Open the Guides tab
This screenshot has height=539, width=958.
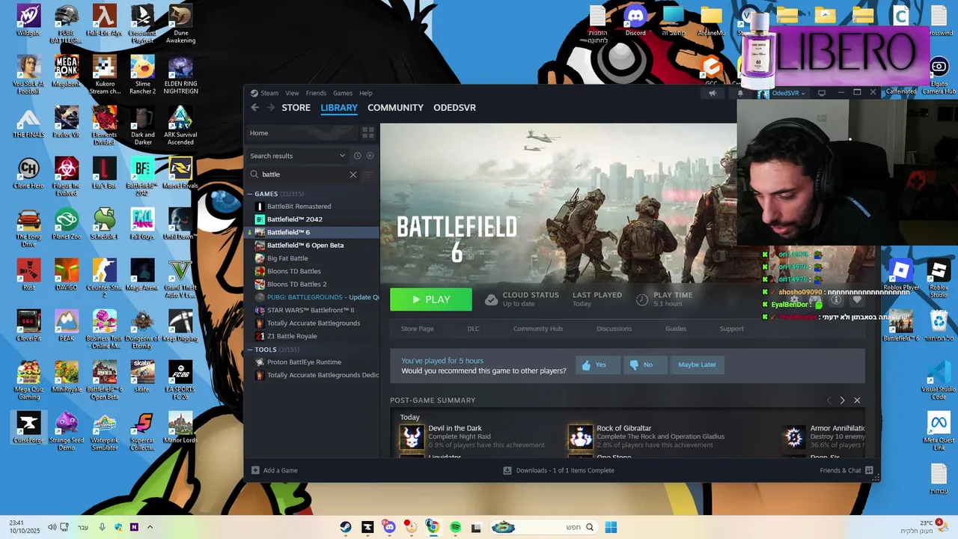point(676,329)
